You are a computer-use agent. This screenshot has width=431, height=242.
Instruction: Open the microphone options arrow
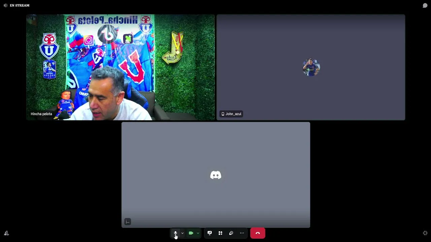(x=183, y=233)
